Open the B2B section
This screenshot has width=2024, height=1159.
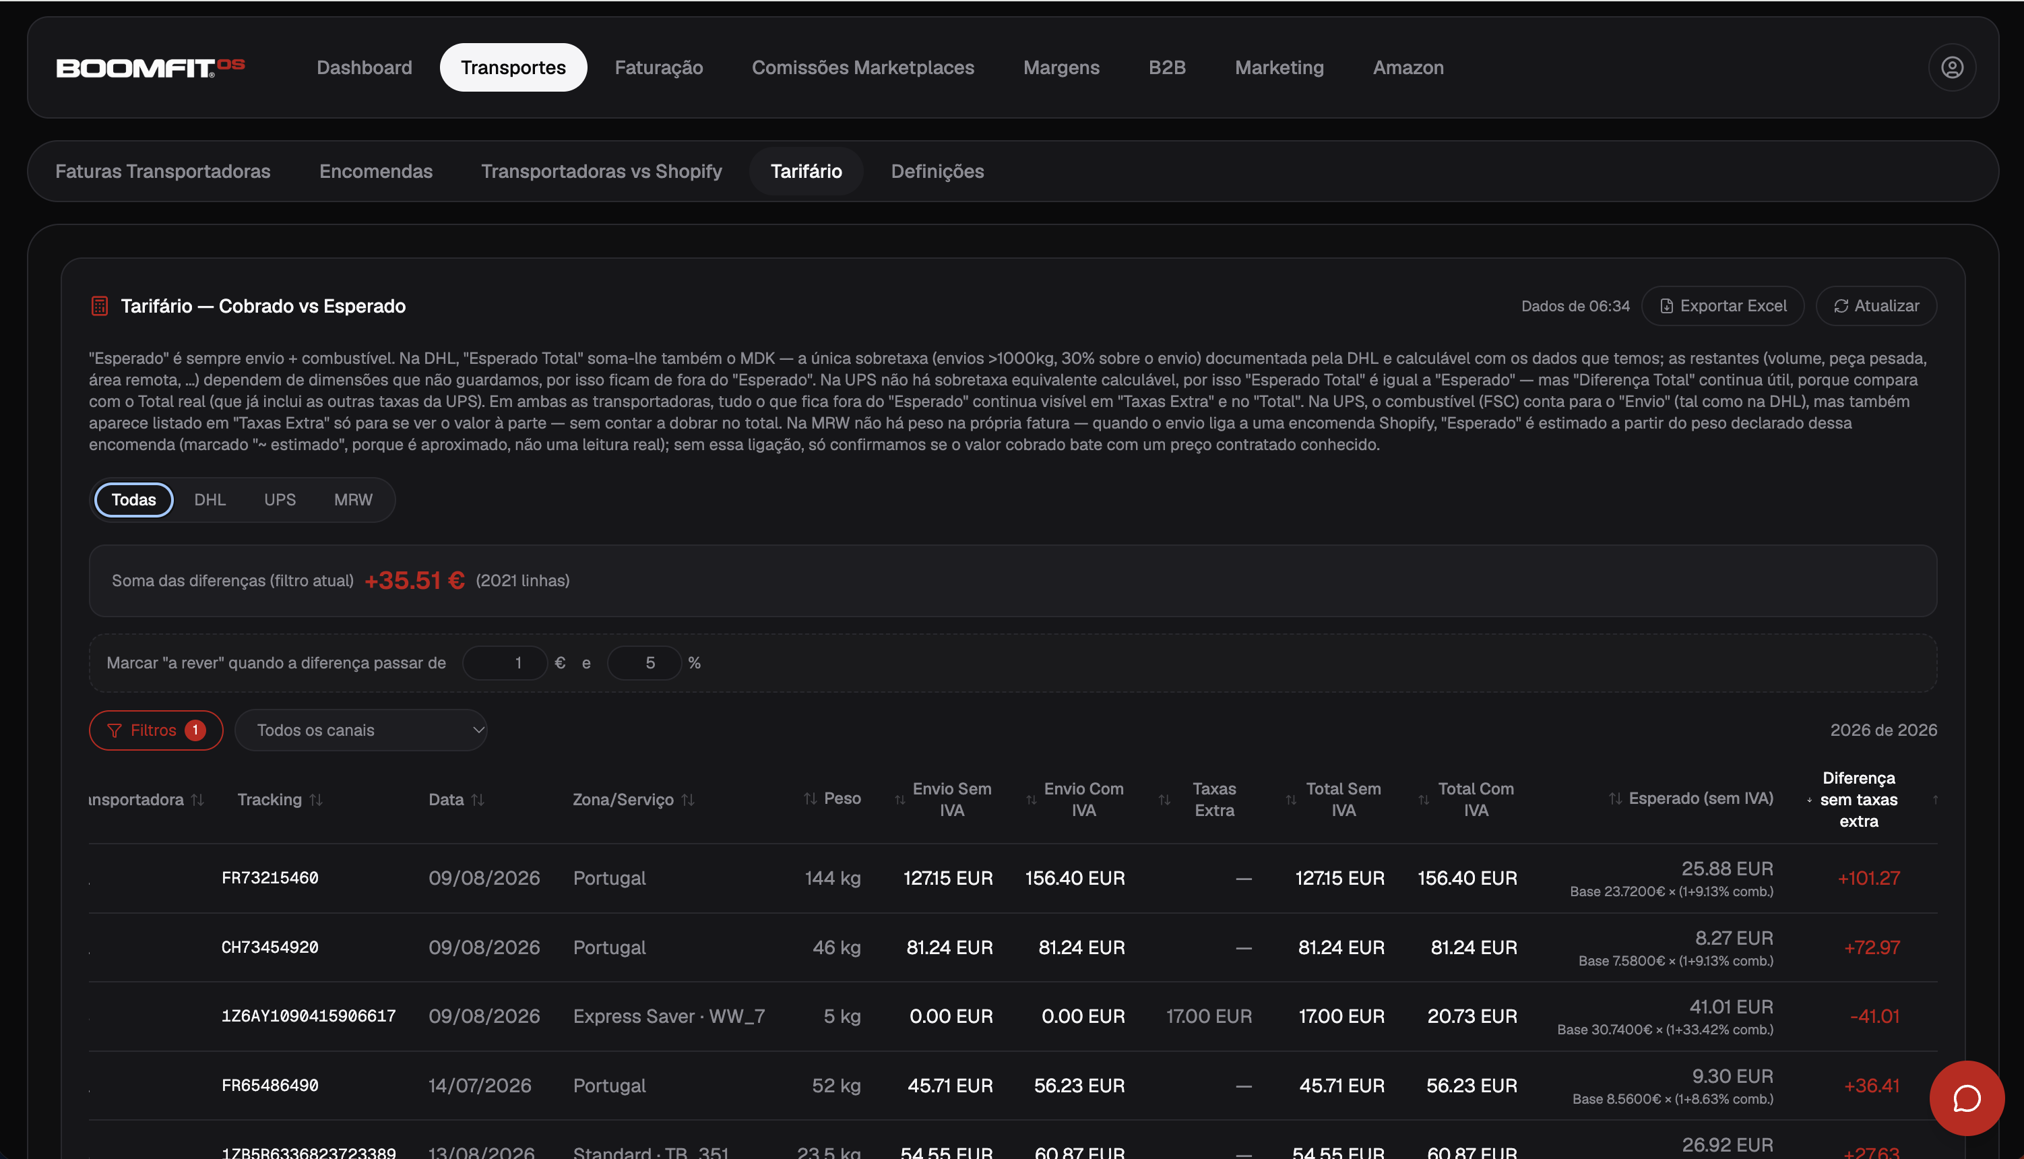[x=1167, y=67]
